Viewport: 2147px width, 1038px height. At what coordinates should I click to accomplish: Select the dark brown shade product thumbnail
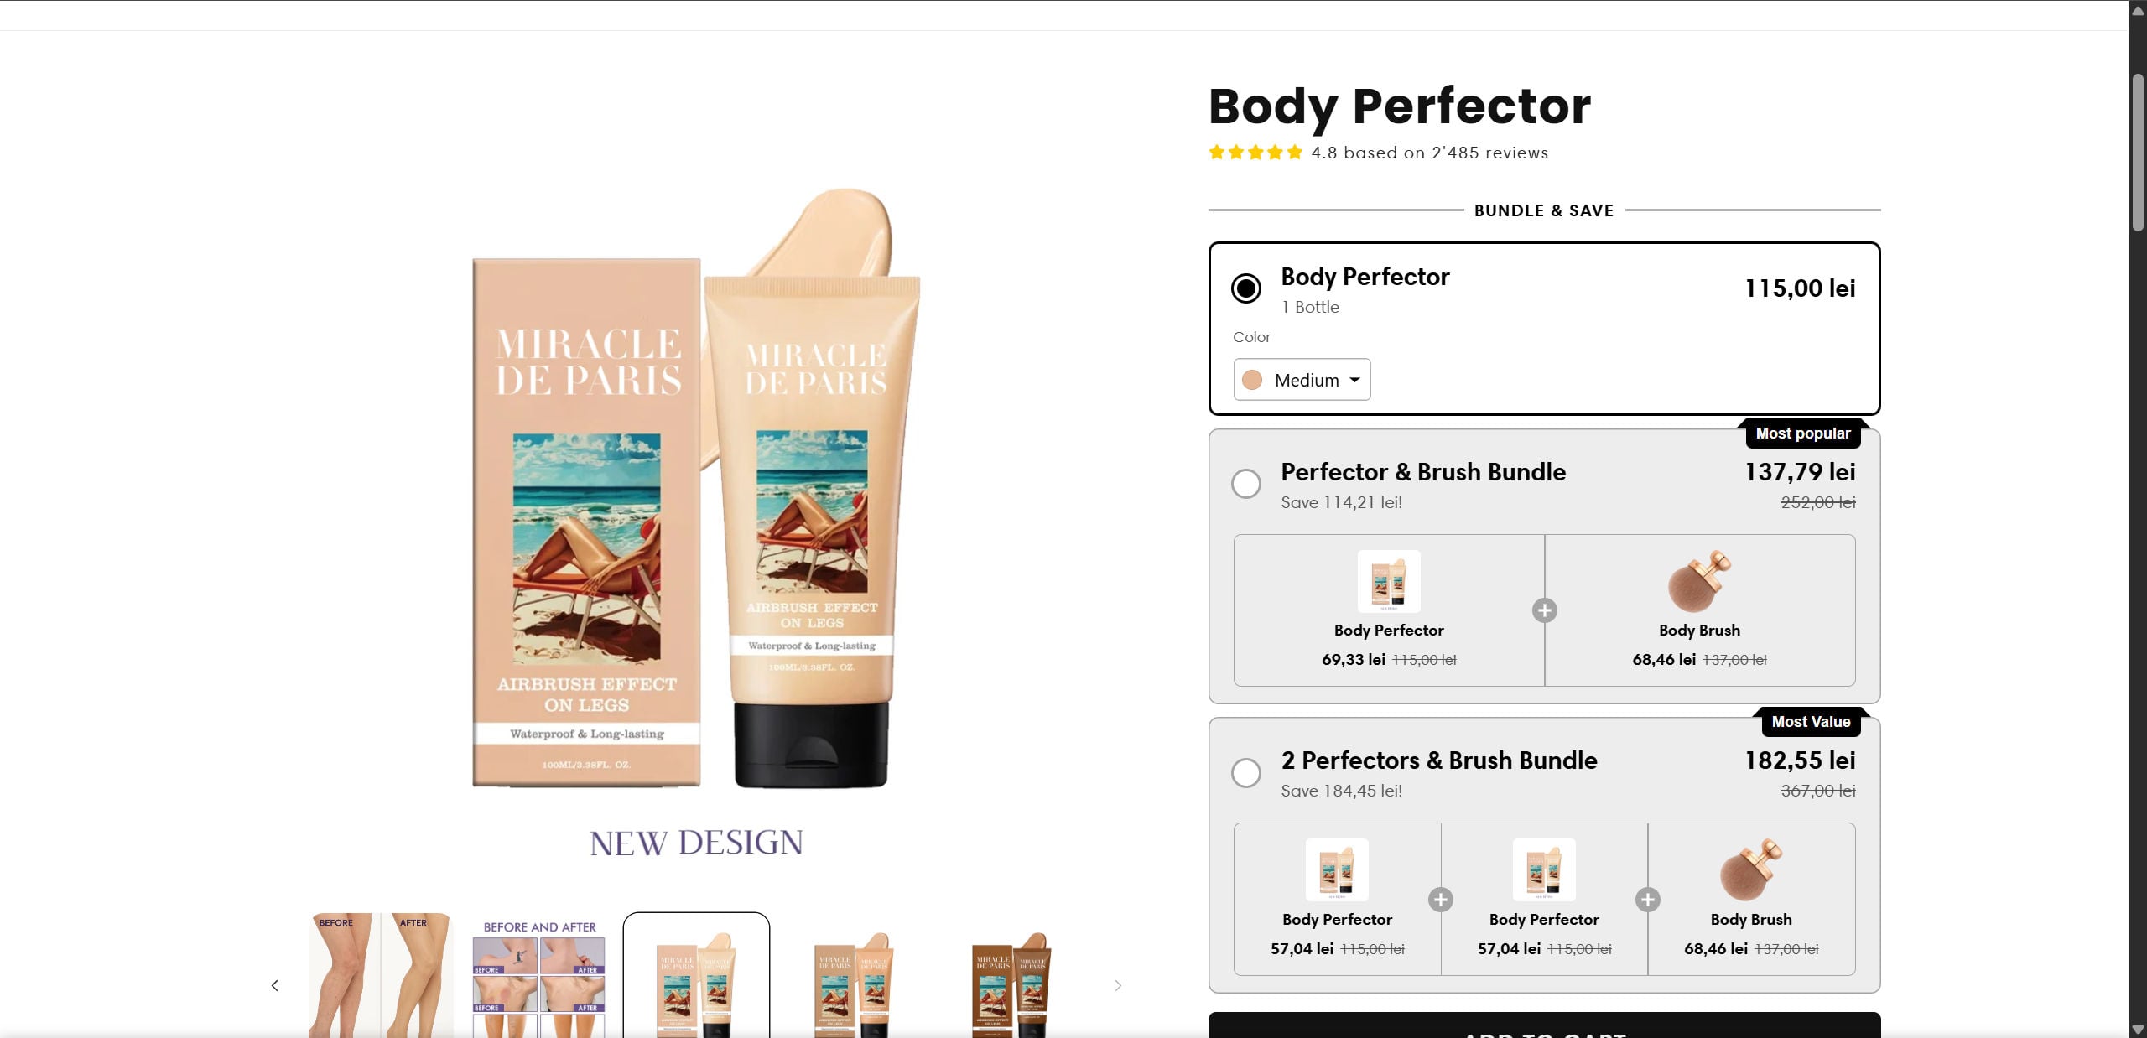(x=1011, y=983)
